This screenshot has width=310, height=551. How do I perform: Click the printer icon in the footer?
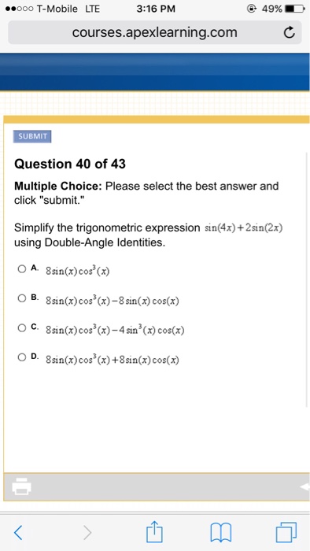tap(22, 486)
